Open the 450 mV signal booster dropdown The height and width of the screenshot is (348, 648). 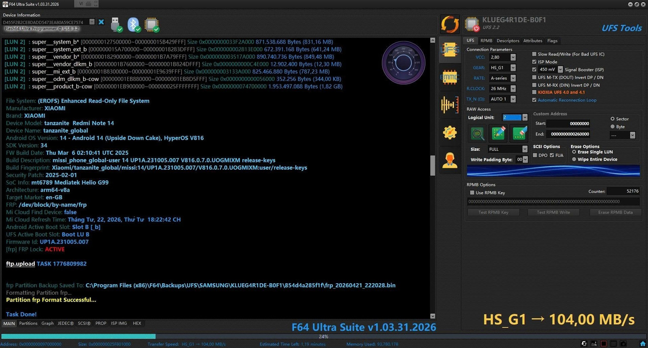[x=560, y=69]
